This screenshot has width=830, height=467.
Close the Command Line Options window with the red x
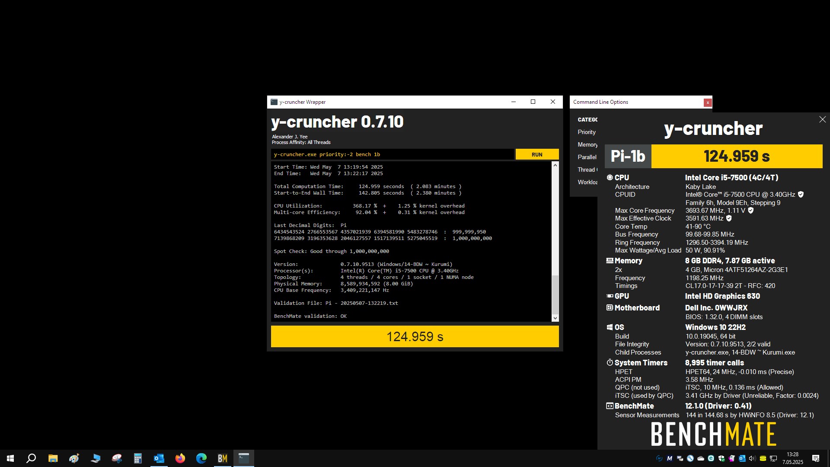(708, 102)
